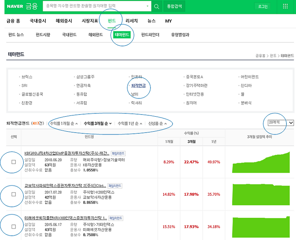Click the magnifier search icon
The height and width of the screenshot is (240, 296).
157,6
